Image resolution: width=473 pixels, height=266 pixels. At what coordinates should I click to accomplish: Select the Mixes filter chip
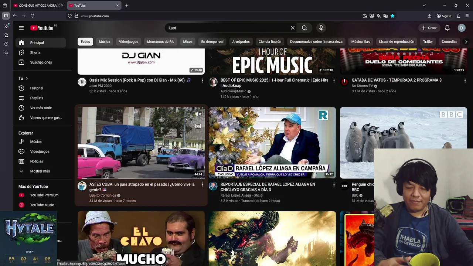click(188, 42)
